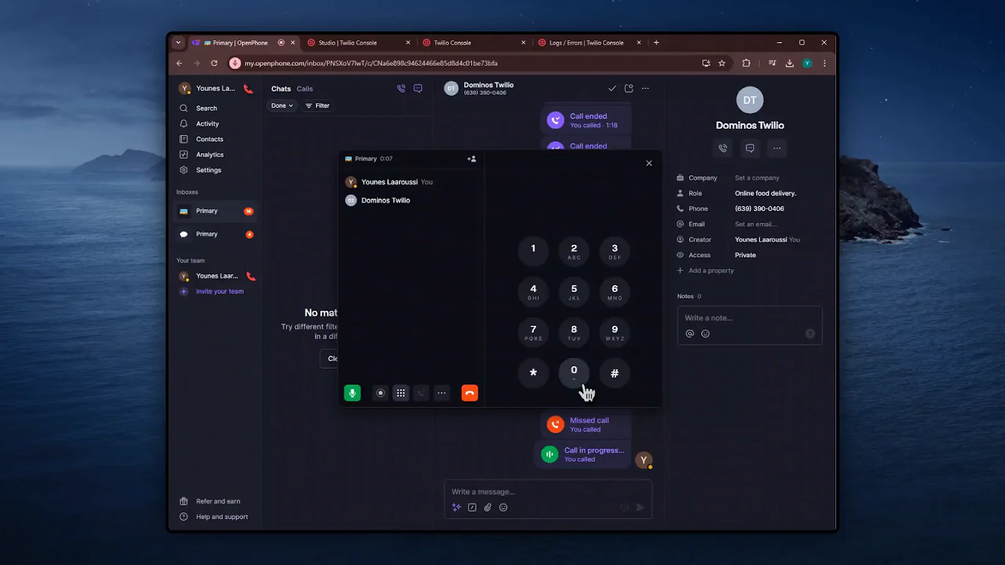Start new call from chats header

tap(401, 89)
